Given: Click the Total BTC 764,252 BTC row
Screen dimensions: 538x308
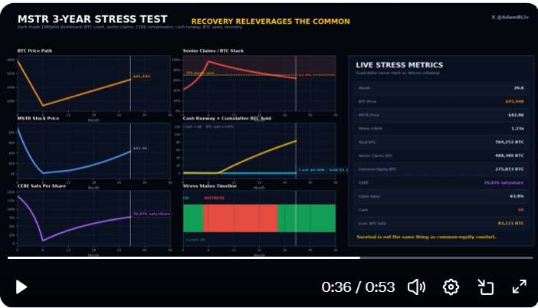Looking at the screenshot, I should pyautogui.click(x=441, y=143).
